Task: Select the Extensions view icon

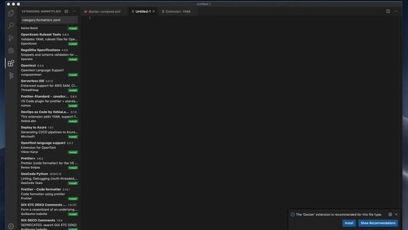Action: tap(11, 63)
